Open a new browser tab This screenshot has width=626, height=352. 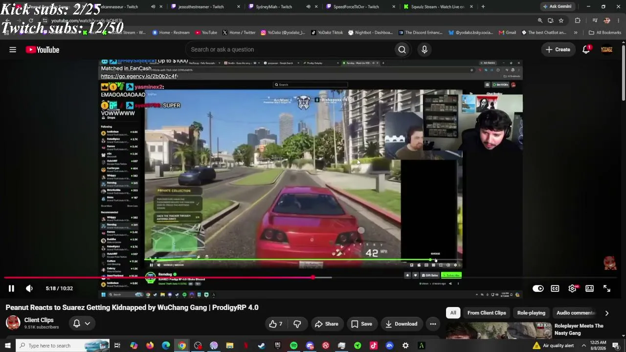click(x=483, y=7)
